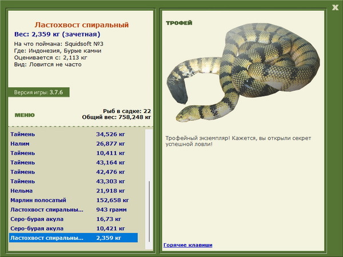The height and width of the screenshot is (257, 343).
Task: Click the На что поймана: Squidsoft №3 line
Action: [x=59, y=44]
